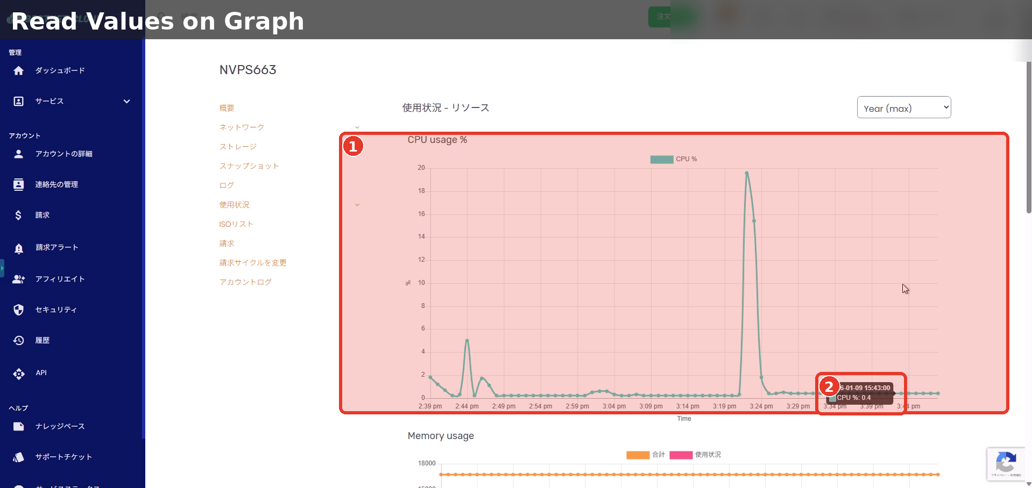Open the ISOリスト link
This screenshot has width=1032, height=488.
(x=236, y=224)
